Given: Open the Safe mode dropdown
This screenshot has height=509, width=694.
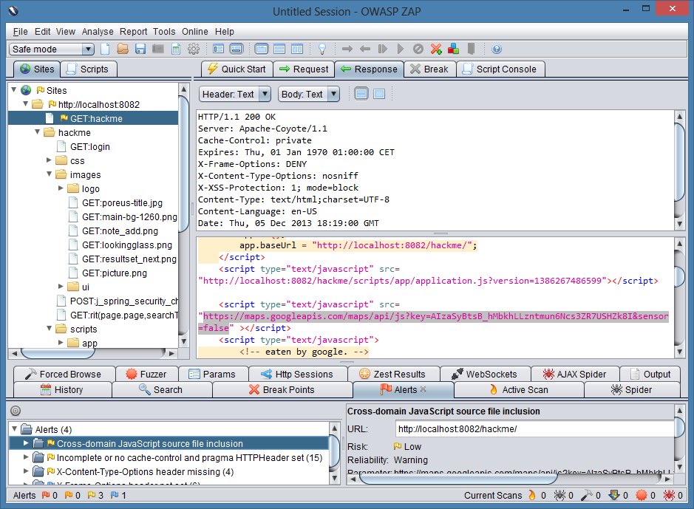Looking at the screenshot, I should (x=51, y=49).
